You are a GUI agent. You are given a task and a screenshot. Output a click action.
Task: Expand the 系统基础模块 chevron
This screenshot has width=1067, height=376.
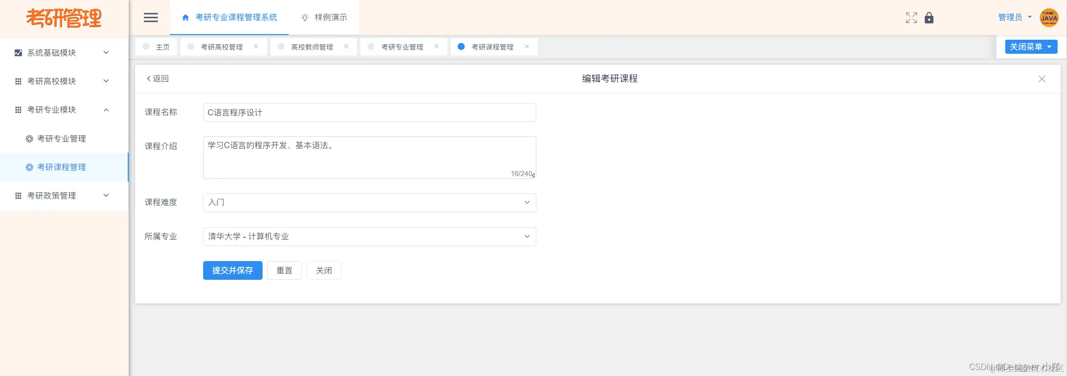106,52
